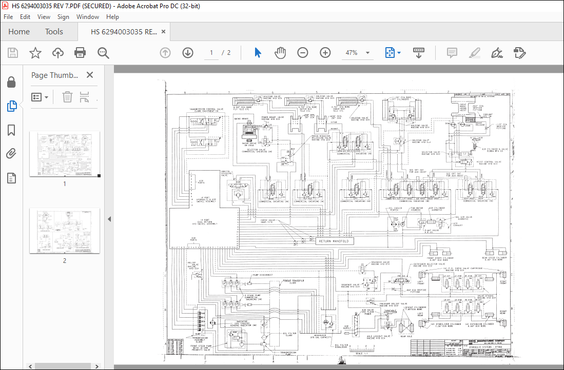Open the Window menu
The width and height of the screenshot is (564, 370).
(88, 17)
